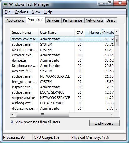Select svchost.exe run by LOCAL SERVICE

62,92
